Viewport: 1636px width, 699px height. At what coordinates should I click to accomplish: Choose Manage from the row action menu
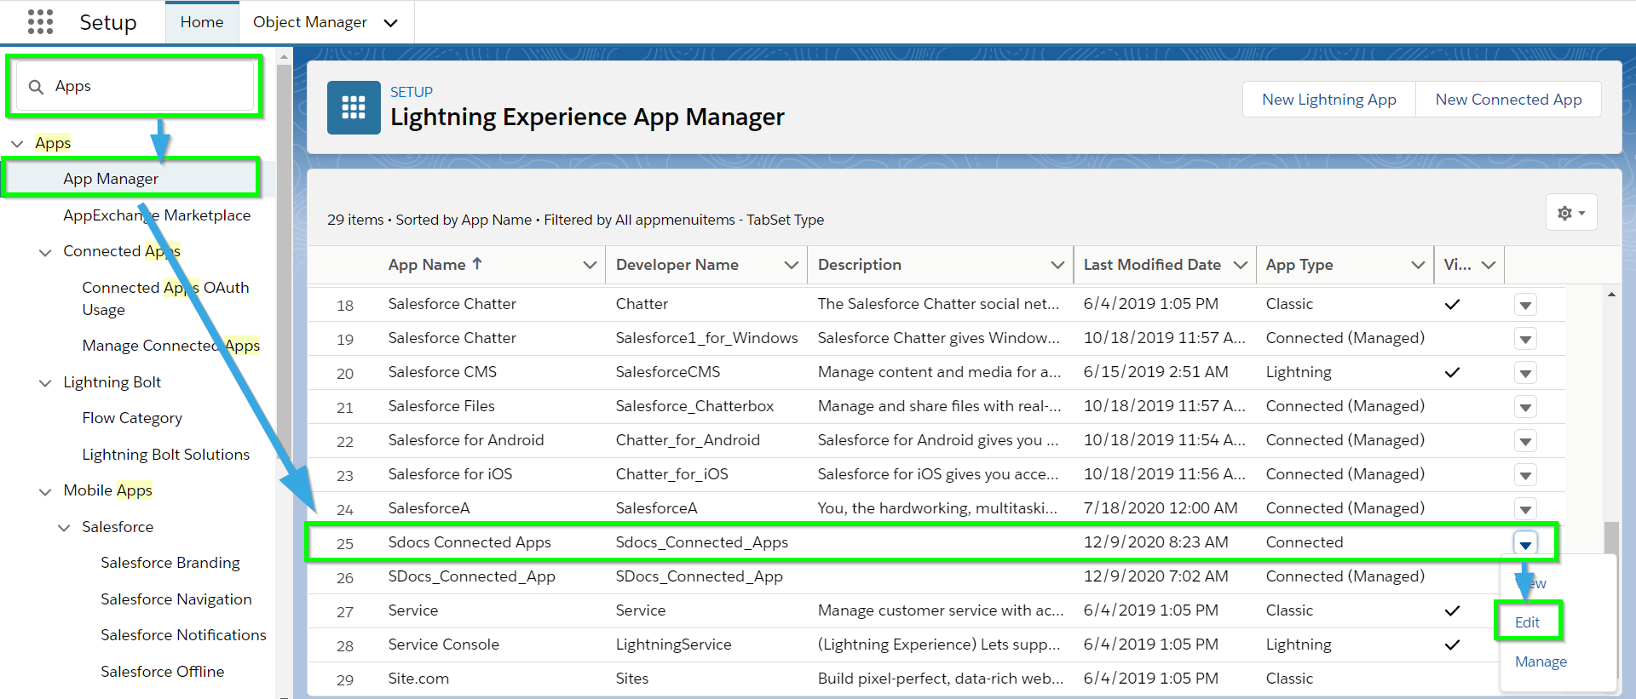click(x=1541, y=662)
